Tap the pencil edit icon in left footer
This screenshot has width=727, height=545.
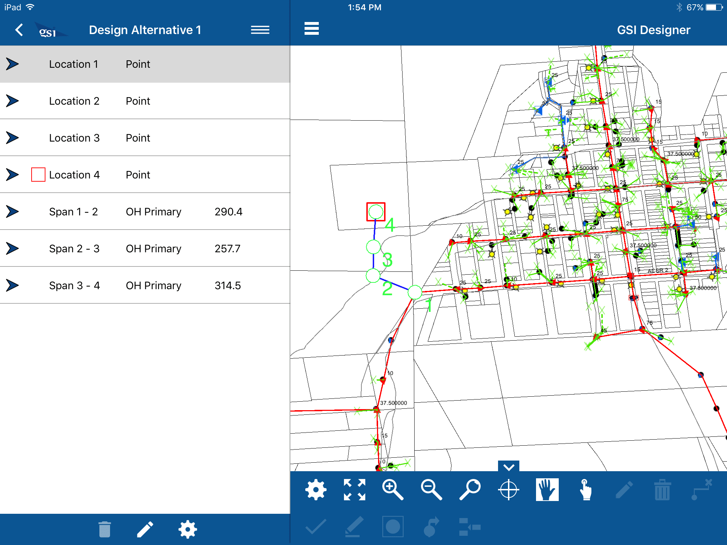tap(145, 529)
